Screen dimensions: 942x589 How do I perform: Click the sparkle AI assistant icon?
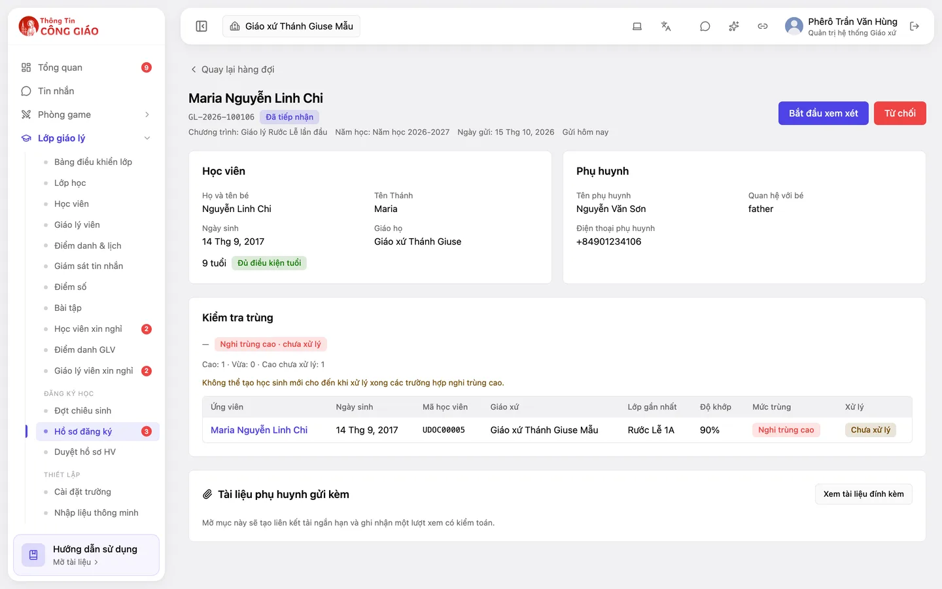pyautogui.click(x=734, y=26)
